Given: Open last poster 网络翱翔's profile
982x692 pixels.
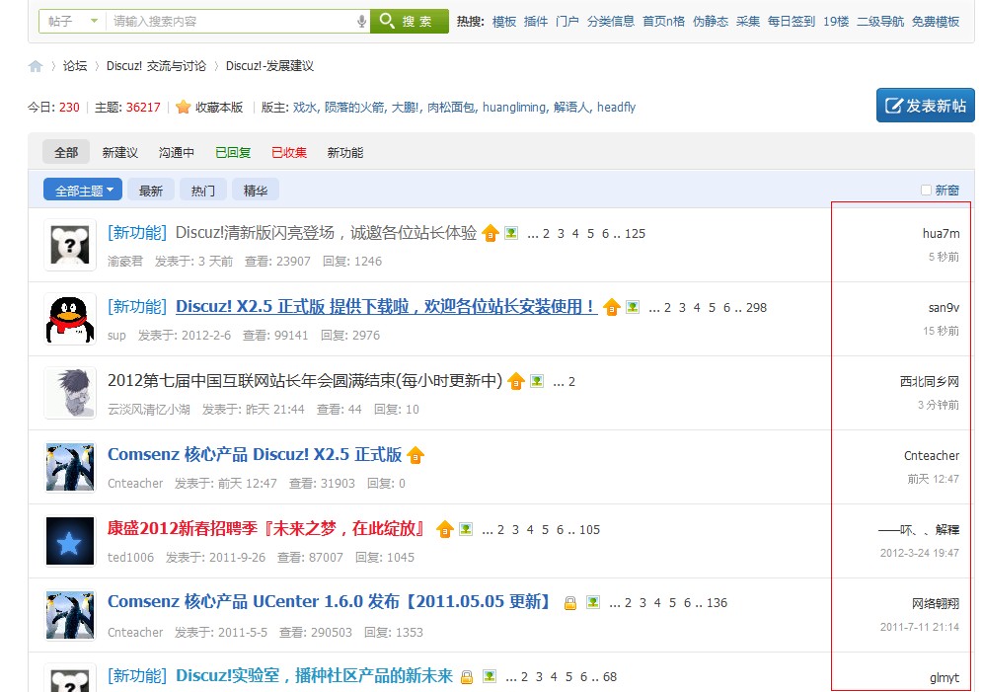Looking at the screenshot, I should click(936, 604).
